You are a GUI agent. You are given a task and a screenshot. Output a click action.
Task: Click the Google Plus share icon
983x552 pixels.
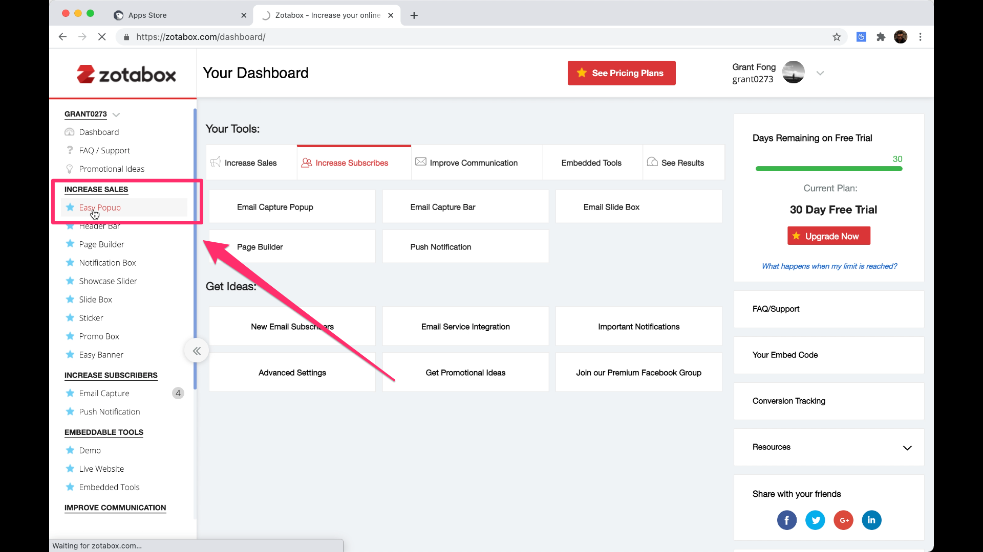[843, 520]
